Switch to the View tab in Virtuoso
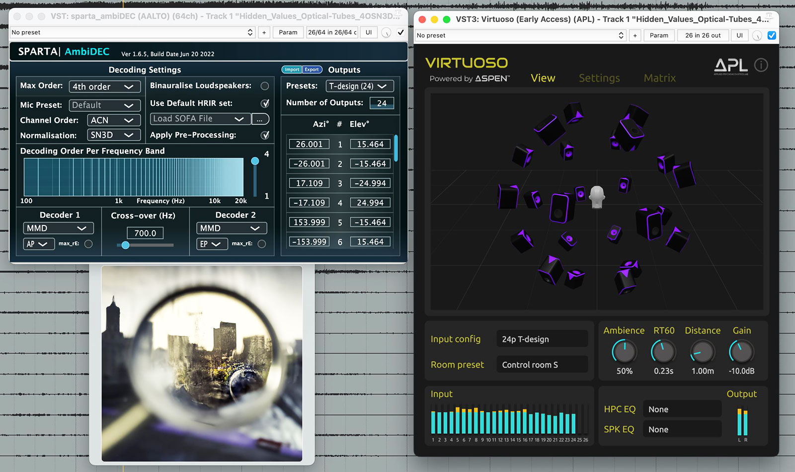The image size is (795, 472). 543,78
